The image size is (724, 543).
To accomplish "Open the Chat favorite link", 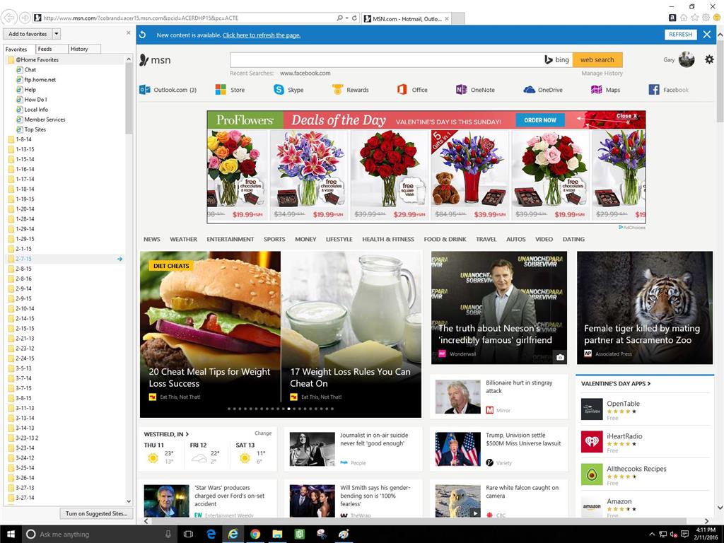I will [30, 70].
